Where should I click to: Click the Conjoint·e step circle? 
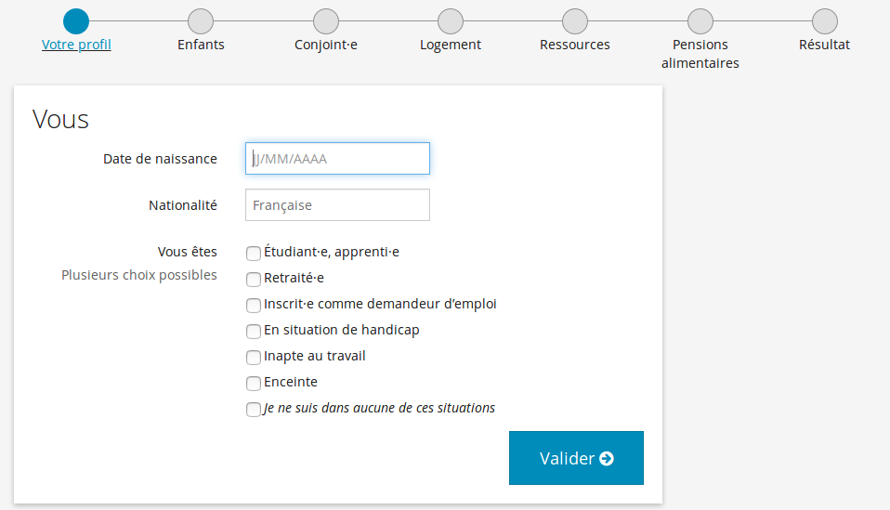[x=326, y=21]
